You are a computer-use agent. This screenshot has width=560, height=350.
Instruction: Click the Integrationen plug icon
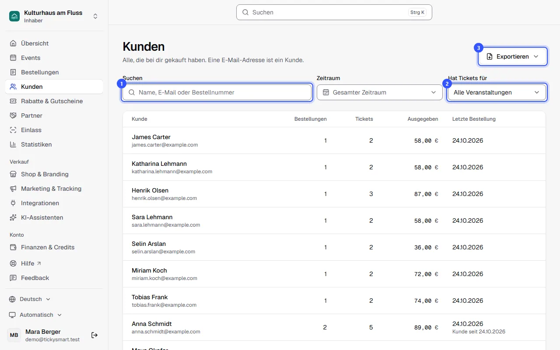(x=13, y=203)
